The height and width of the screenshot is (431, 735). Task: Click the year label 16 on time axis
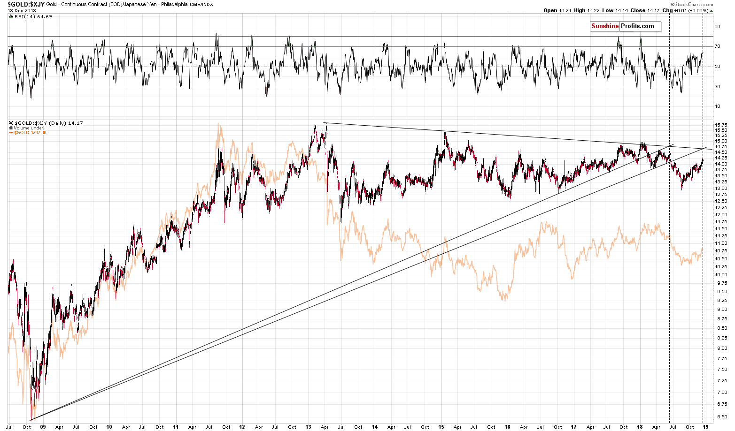[507, 427]
